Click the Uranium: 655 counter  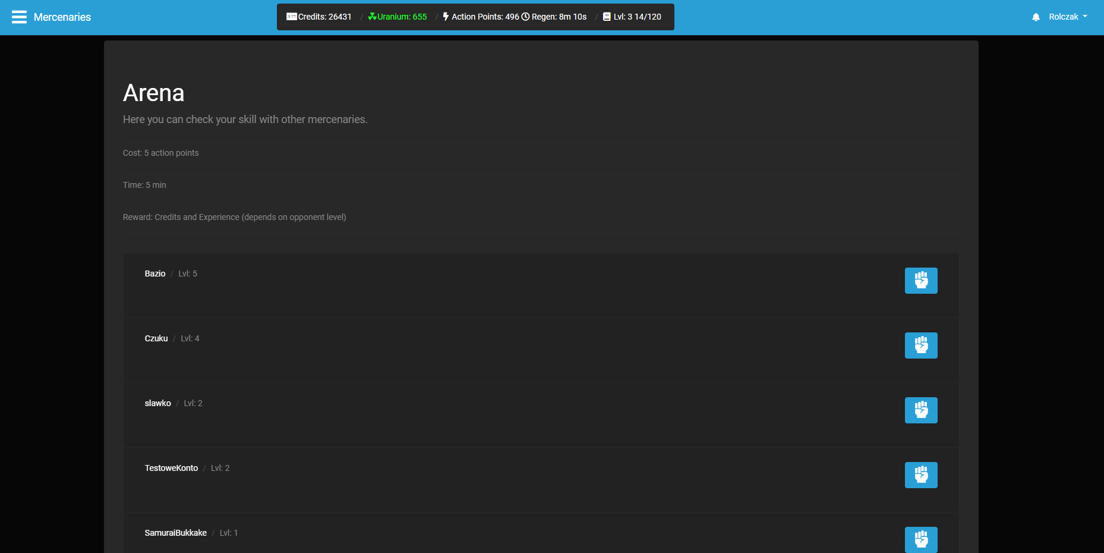pos(397,17)
